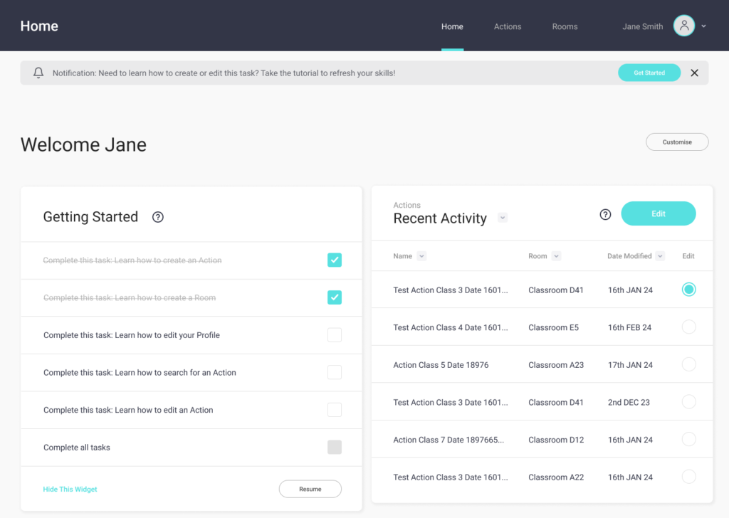Screen dimensions: 729x518
Task: Click the Hide This Widget link
Action: point(70,490)
